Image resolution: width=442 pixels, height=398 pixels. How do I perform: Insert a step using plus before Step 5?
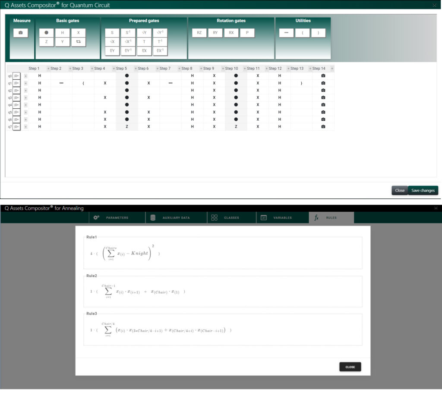click(114, 69)
